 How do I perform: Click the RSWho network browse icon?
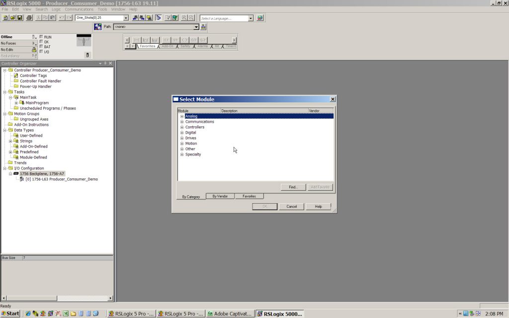click(203, 27)
